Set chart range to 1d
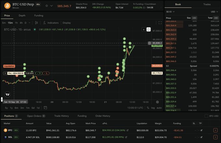 [38, 108]
